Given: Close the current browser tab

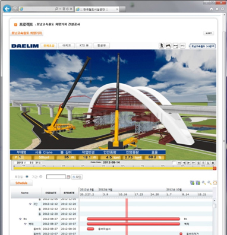Looking at the screenshot, I should coord(117,9).
